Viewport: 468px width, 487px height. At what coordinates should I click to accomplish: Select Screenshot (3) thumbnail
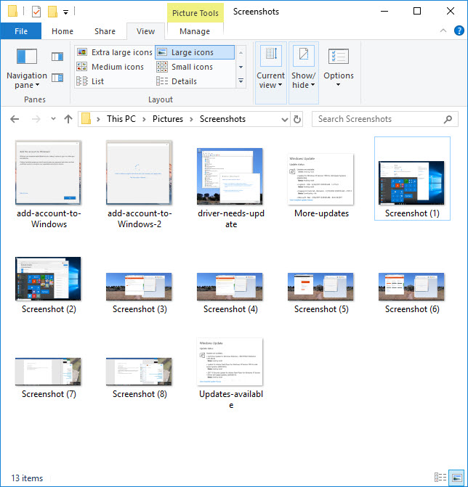pyautogui.click(x=139, y=287)
